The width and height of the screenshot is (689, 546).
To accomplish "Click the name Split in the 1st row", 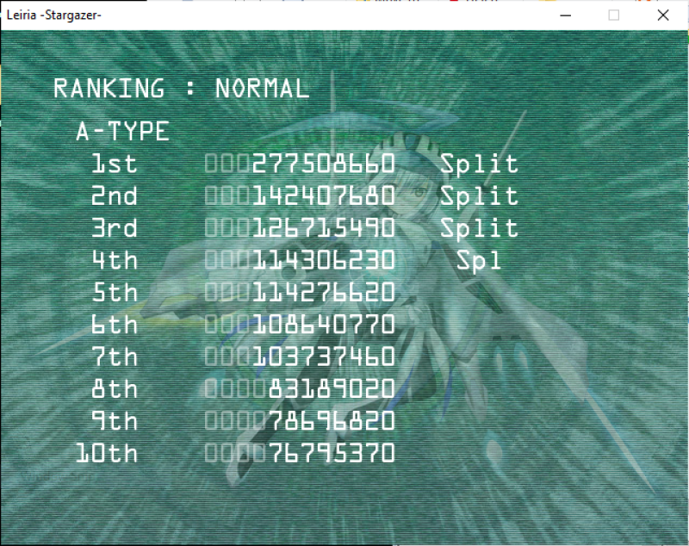I will [x=480, y=164].
